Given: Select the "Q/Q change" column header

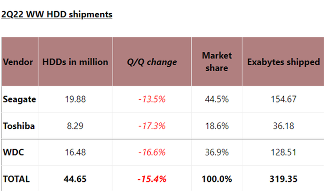Looking at the screenshot, I should coord(152,62).
